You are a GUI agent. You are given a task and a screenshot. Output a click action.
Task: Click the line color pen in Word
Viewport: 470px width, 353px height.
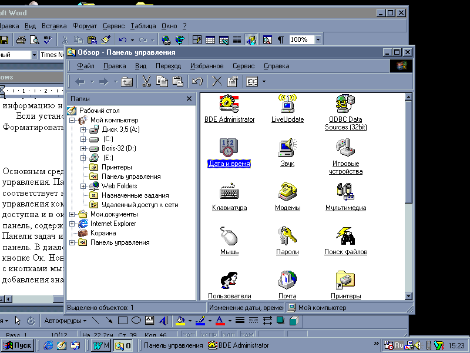point(200,321)
